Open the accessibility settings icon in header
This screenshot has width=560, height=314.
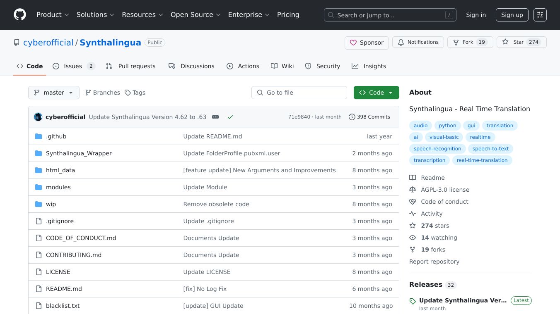click(x=540, y=15)
